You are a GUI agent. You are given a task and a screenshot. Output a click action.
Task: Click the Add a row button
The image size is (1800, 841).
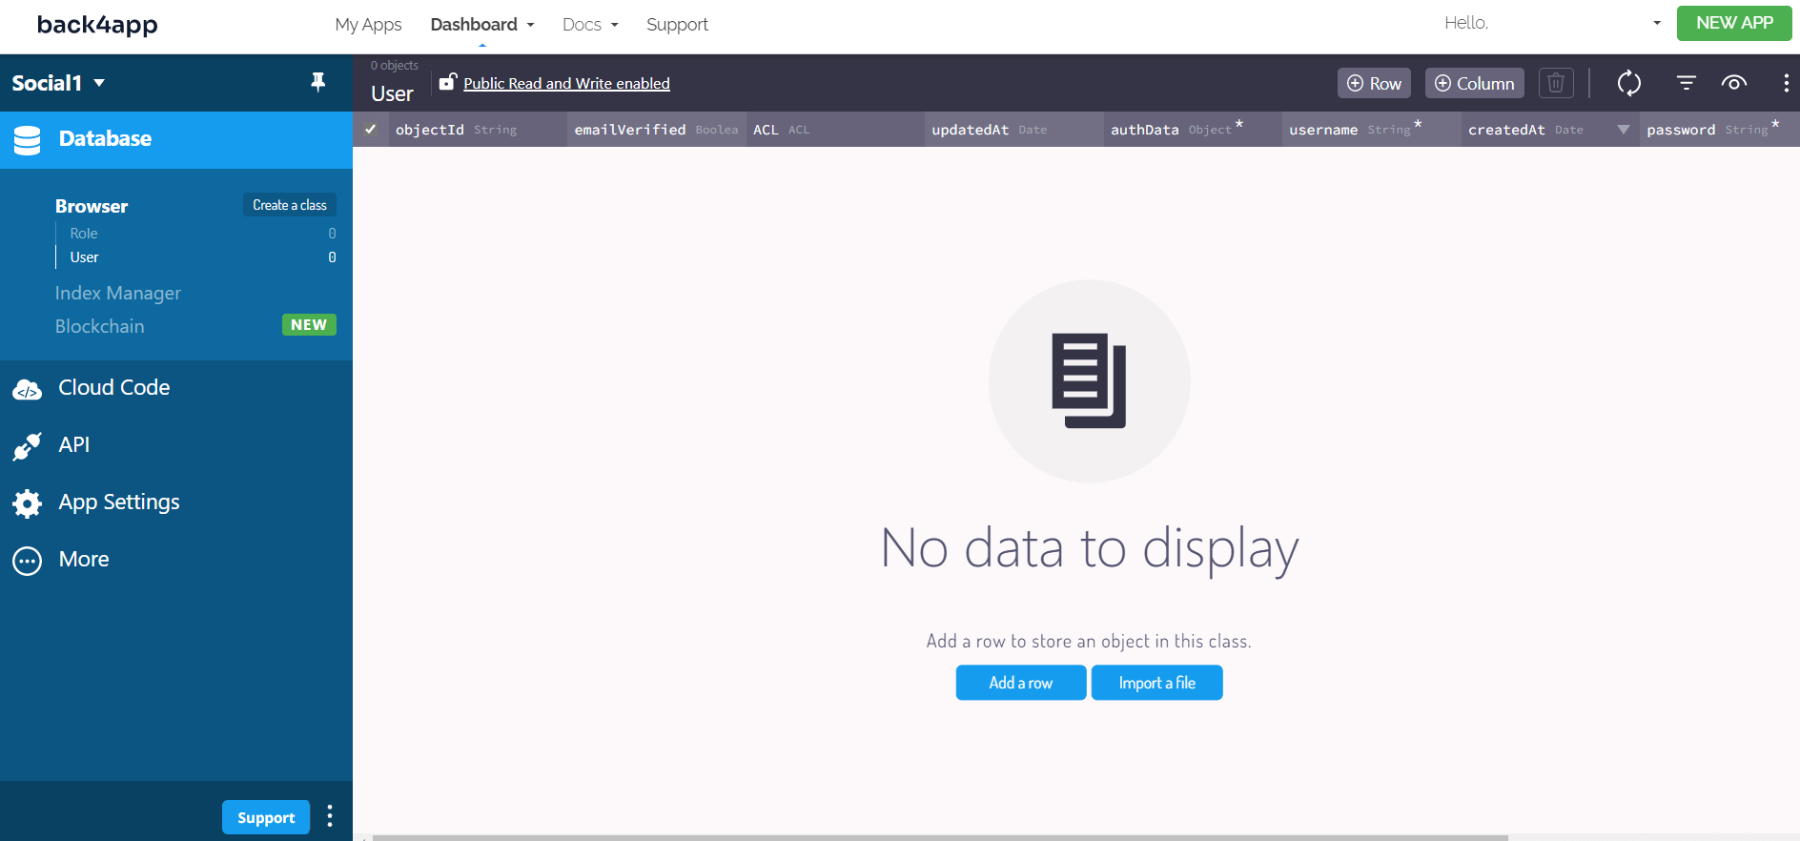(x=1020, y=683)
